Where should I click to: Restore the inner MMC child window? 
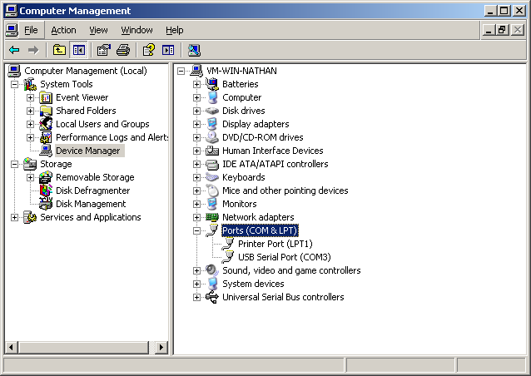coord(503,30)
